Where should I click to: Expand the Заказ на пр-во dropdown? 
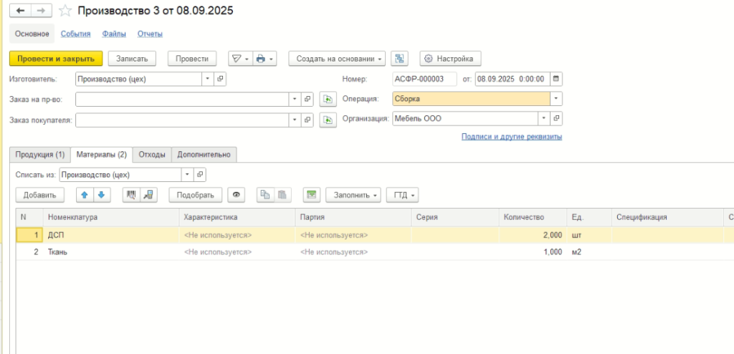click(295, 100)
